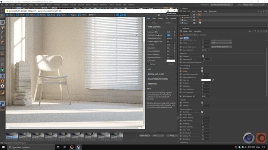Expand the BLOOM AND GLARE section
This screenshot has height=150, width=268.
[147, 74]
